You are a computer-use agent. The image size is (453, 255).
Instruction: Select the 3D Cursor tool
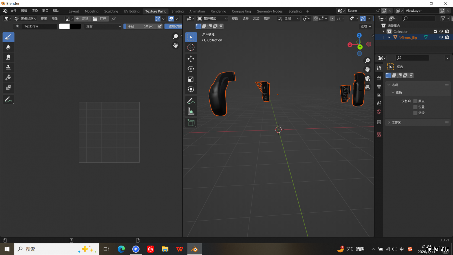[191, 47]
